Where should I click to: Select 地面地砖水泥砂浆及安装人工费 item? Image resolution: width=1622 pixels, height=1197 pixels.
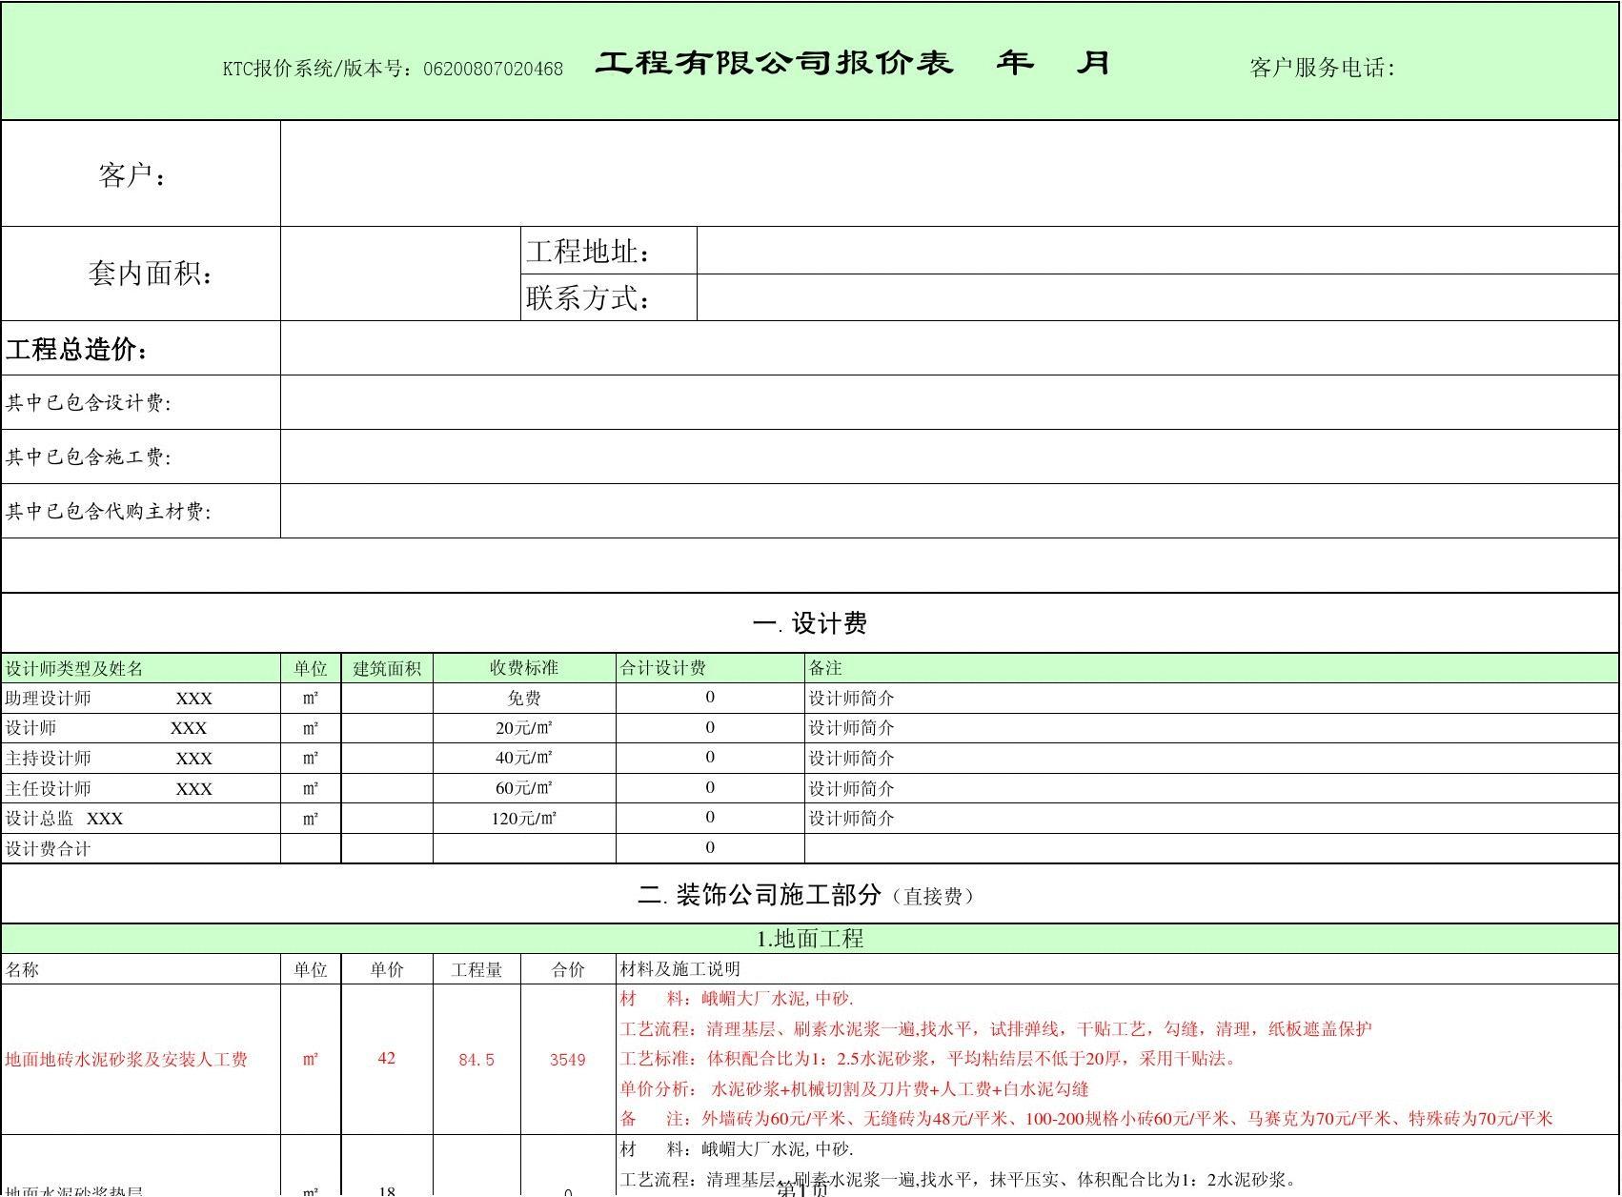(126, 1059)
